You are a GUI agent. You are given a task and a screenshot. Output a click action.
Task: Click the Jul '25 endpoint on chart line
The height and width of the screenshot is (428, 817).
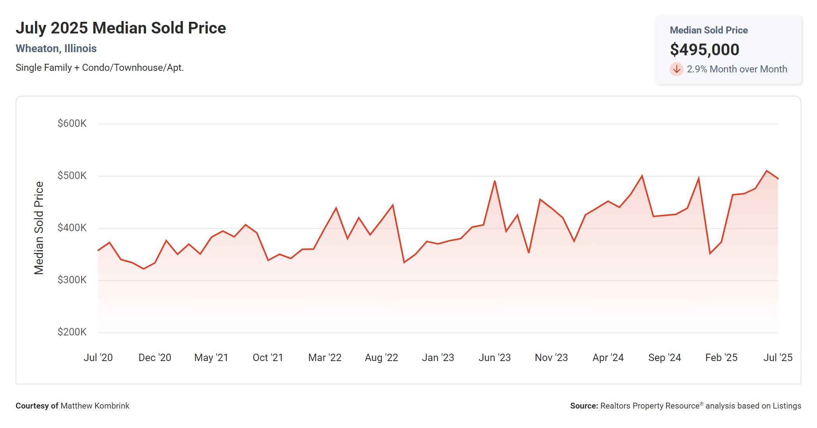778,179
